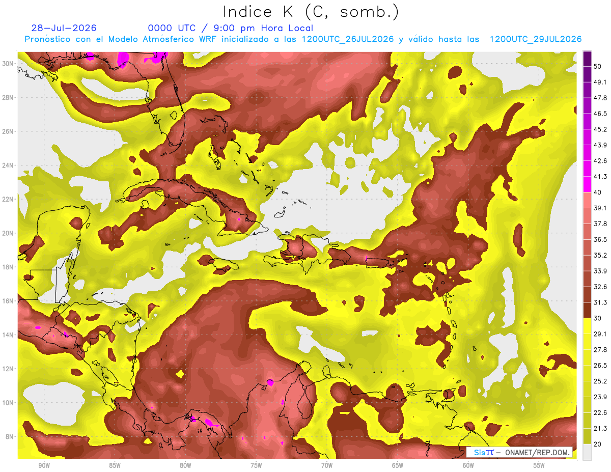Click the 20N latitude label
The width and height of the screenshot is (611, 472).
click(8, 233)
